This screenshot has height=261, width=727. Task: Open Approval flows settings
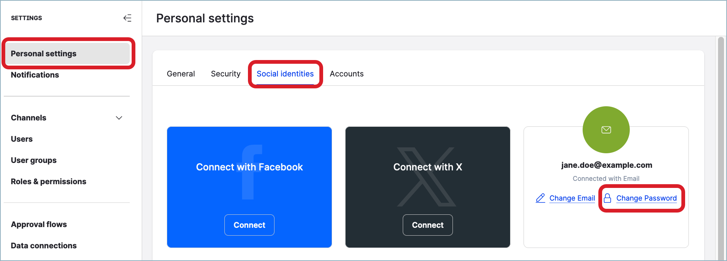[x=39, y=224]
